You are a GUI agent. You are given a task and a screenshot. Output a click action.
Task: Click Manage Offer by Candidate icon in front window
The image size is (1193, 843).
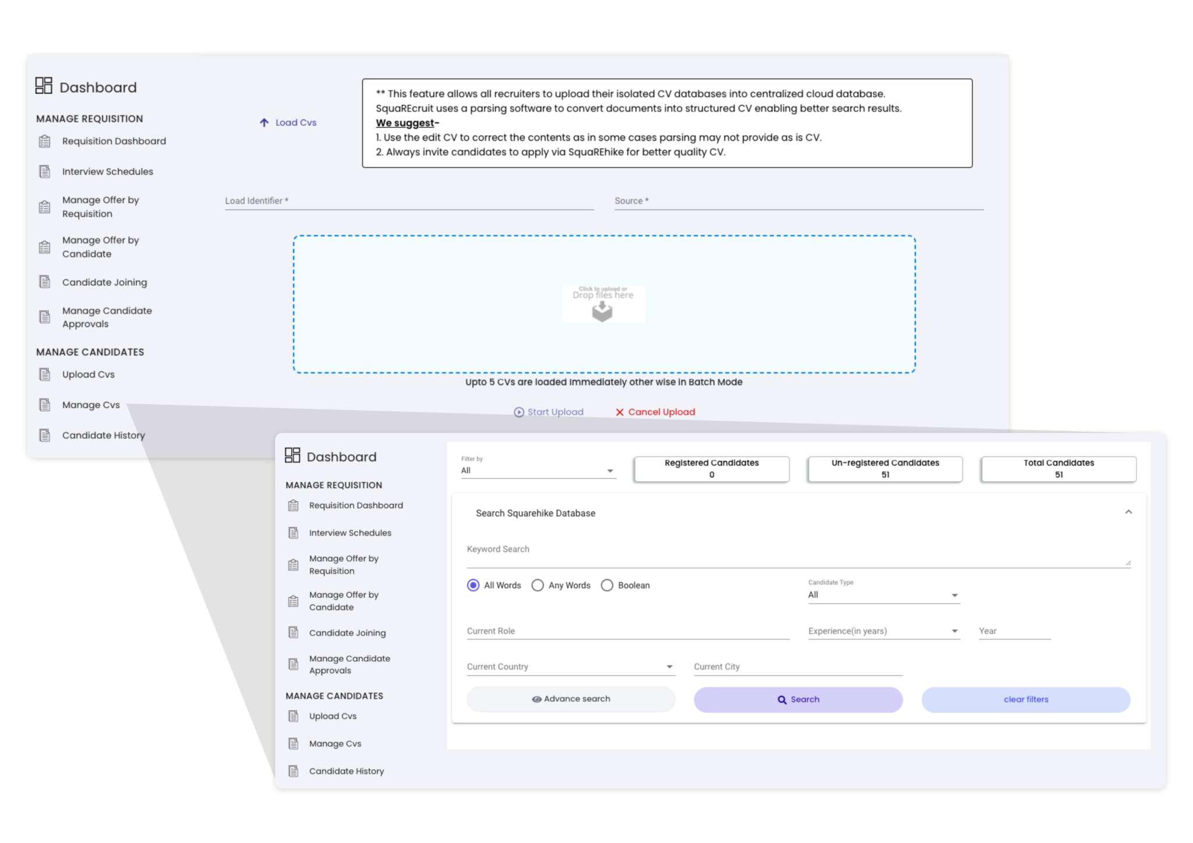coord(294,601)
